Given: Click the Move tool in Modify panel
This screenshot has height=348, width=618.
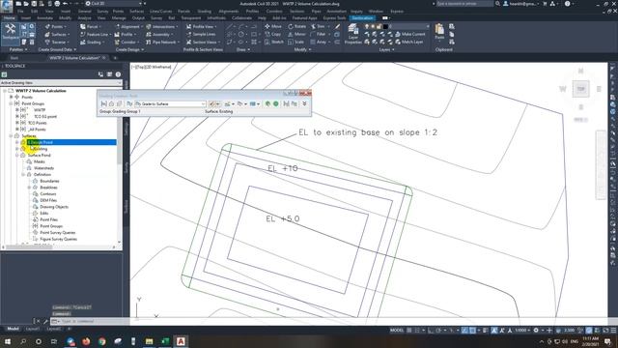Looking at the screenshot, I should [x=273, y=26].
